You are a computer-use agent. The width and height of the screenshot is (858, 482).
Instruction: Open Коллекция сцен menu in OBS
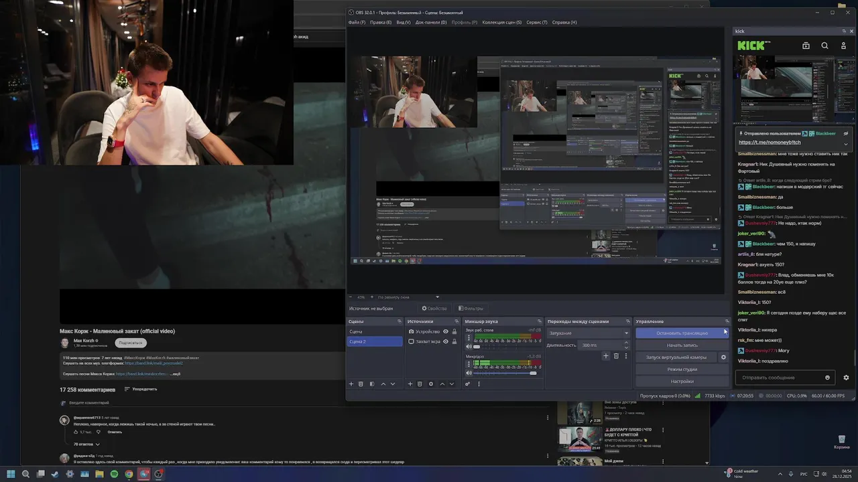point(501,22)
